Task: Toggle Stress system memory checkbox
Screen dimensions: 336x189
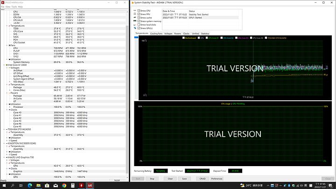Action: point(139,21)
